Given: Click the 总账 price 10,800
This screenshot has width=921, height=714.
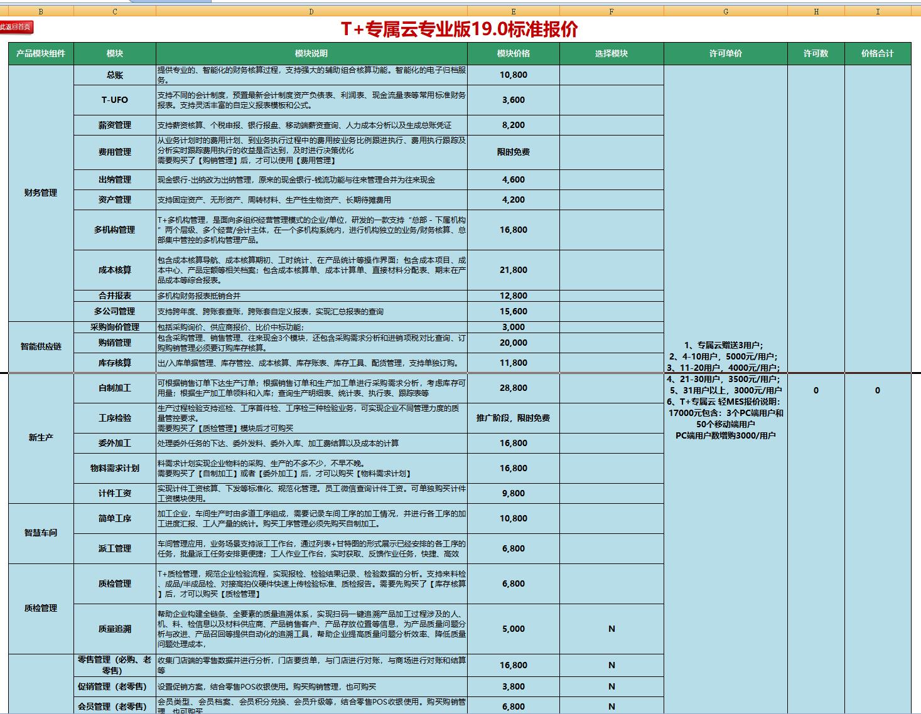Looking at the screenshot, I should click(x=514, y=75).
